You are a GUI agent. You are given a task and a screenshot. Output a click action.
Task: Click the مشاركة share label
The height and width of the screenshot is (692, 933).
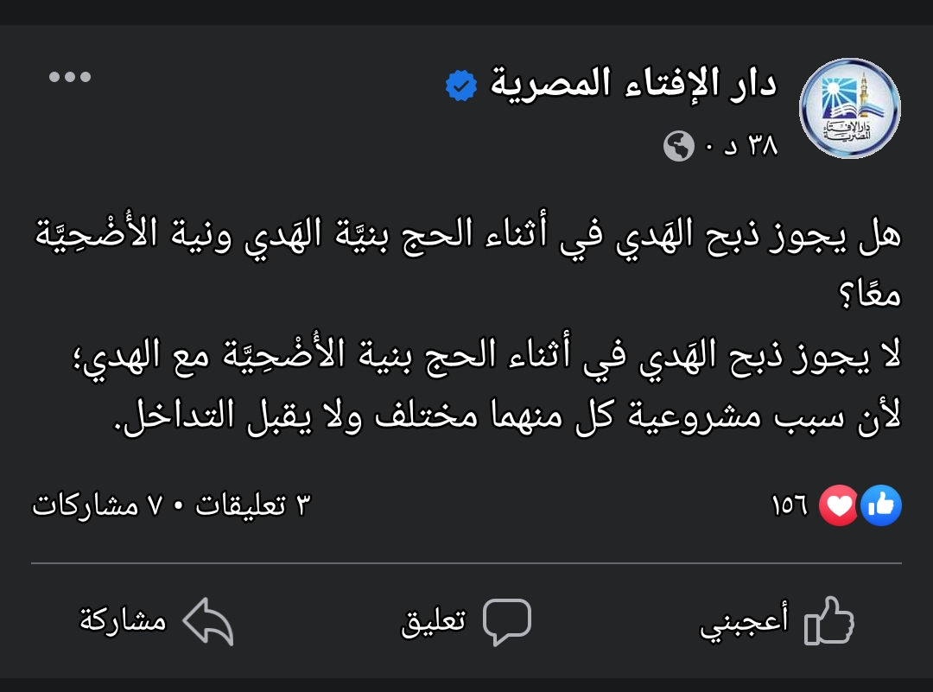[x=123, y=621]
